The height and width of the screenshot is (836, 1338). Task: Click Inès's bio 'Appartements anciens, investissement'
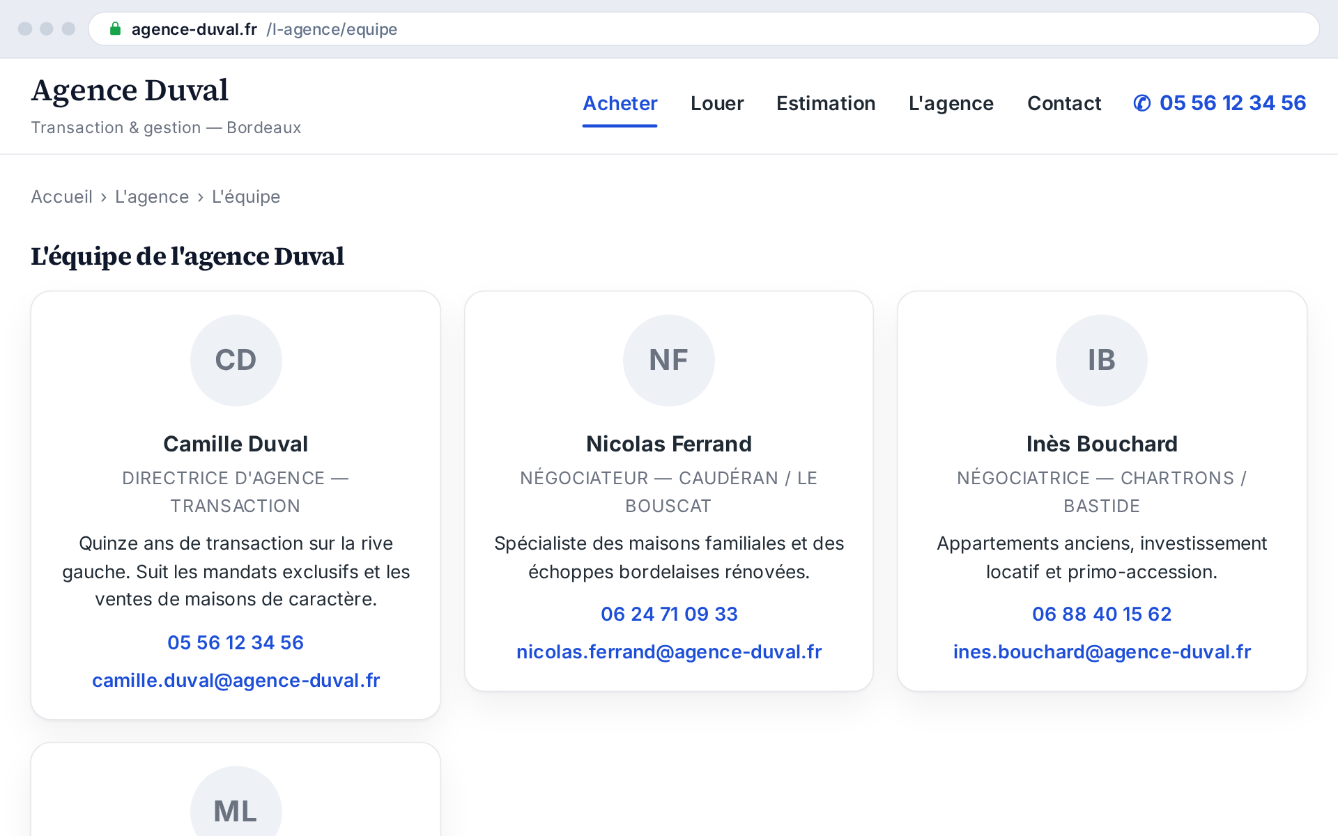(x=1102, y=557)
